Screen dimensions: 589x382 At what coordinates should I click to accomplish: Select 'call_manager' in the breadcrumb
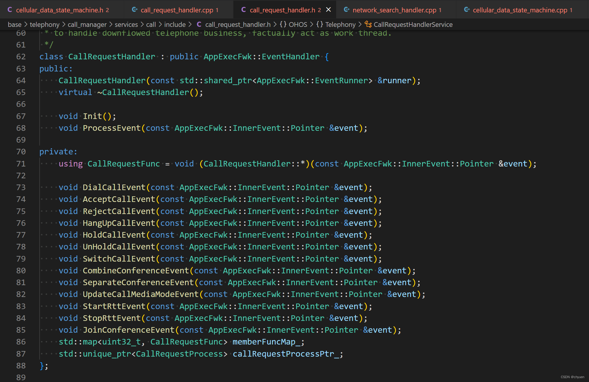pos(87,25)
